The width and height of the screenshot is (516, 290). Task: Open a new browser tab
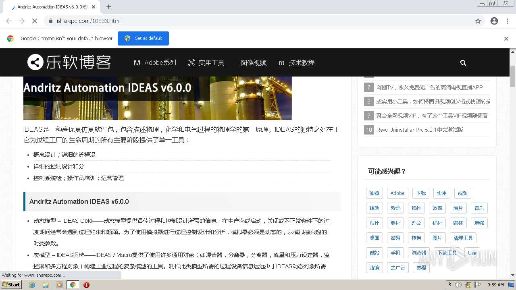109,7
